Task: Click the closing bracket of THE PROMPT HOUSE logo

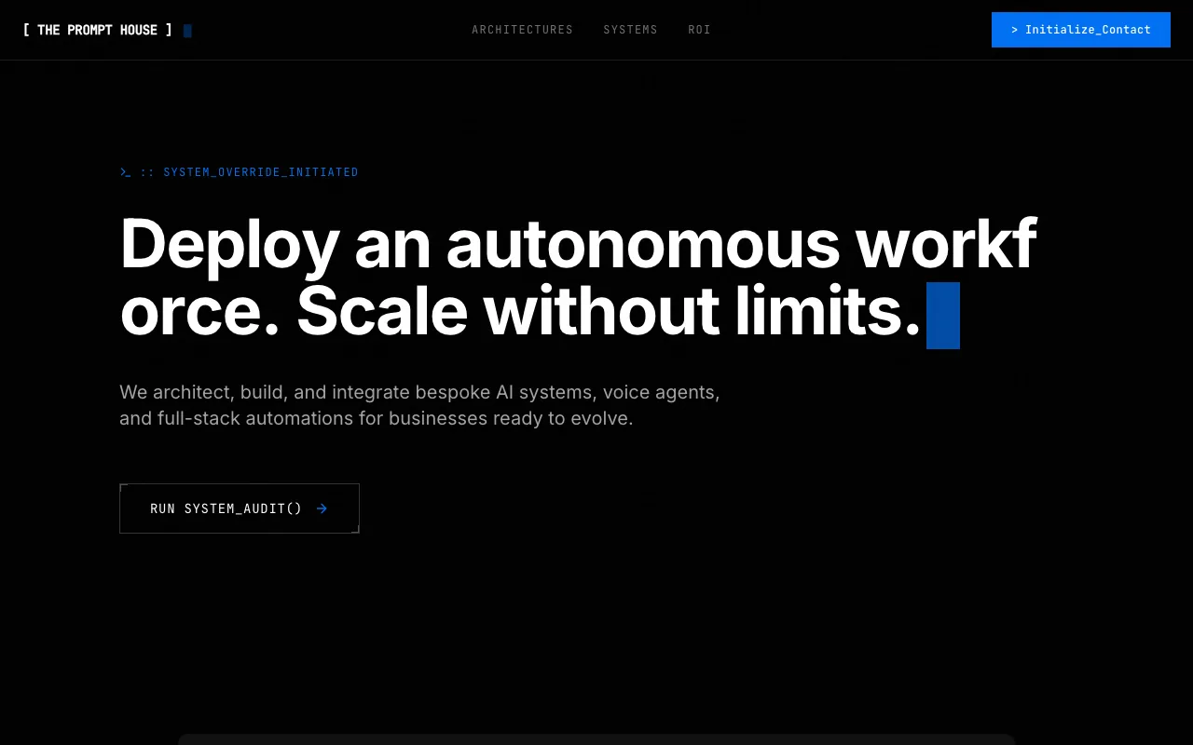Action: (x=169, y=30)
